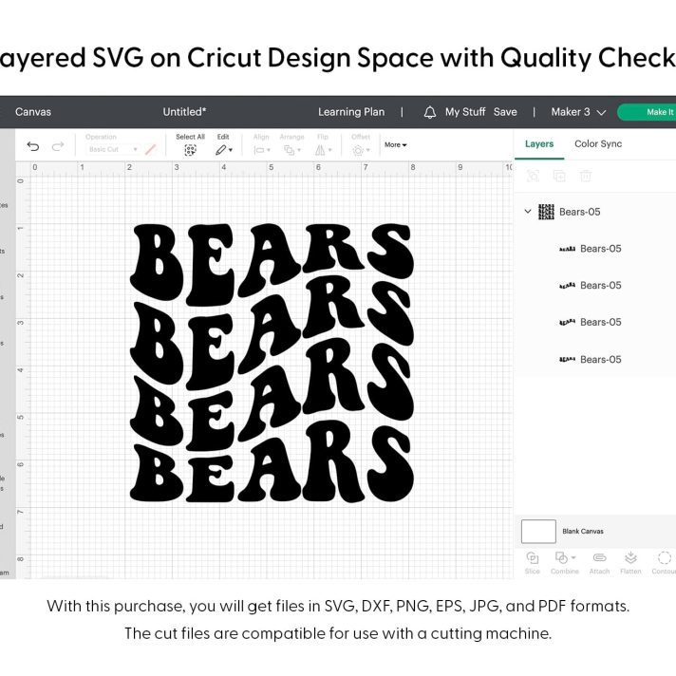The height and width of the screenshot is (676, 676).
Task: Redo the last action
Action: click(x=58, y=146)
